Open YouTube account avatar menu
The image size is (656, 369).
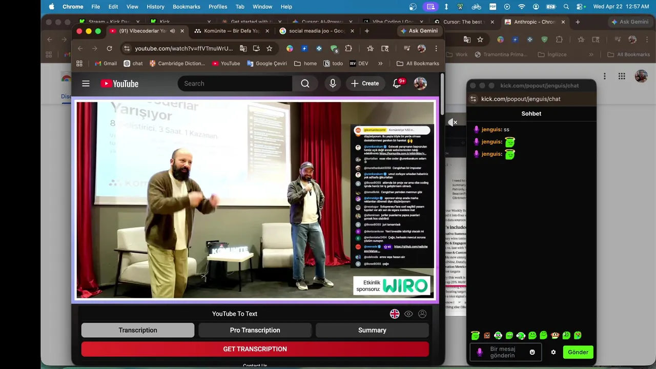click(x=420, y=84)
